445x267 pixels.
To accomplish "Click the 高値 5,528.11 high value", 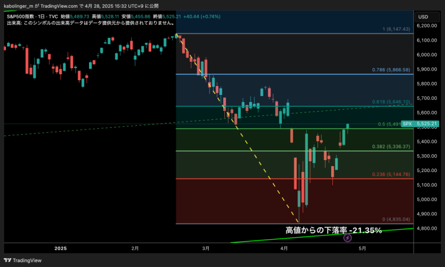I will click(x=105, y=17).
